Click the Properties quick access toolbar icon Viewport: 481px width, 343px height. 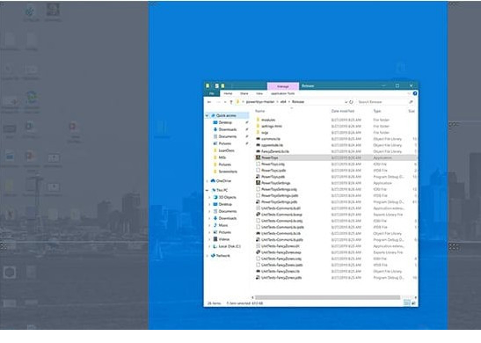(216, 85)
